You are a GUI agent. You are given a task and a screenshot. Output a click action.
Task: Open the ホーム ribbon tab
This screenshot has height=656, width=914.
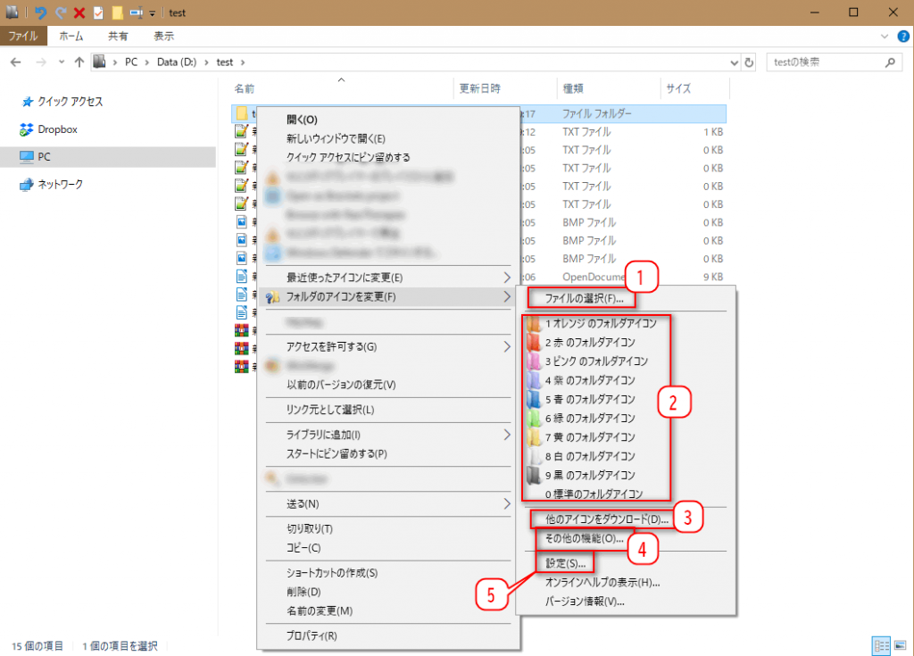click(x=71, y=37)
